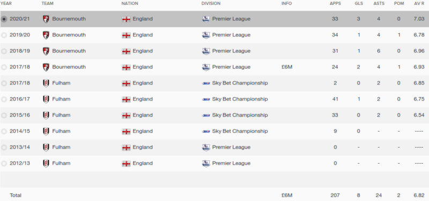Sort table by APPS column header

(335, 4)
